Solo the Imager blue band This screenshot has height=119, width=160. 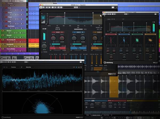pyautogui.click(x=129, y=34)
